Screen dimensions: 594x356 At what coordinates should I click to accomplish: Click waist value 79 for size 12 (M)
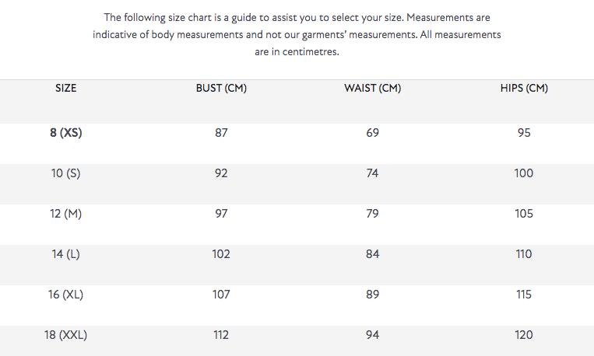pyautogui.click(x=372, y=214)
